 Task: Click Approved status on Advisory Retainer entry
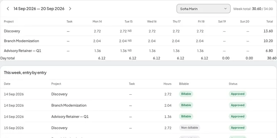238,117
